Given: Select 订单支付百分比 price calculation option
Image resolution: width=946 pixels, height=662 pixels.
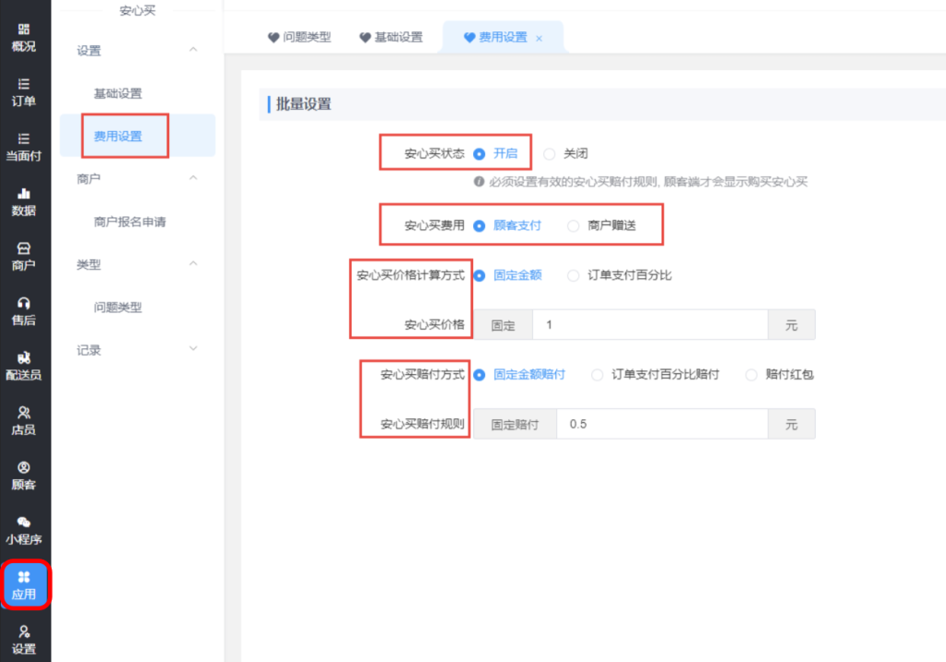Looking at the screenshot, I should [x=574, y=275].
